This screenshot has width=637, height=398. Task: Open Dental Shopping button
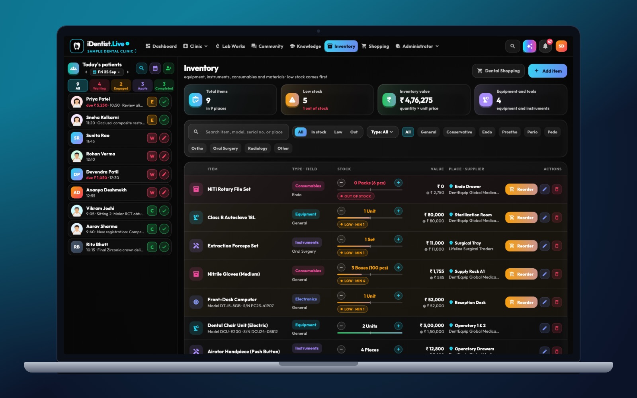tap(498, 71)
